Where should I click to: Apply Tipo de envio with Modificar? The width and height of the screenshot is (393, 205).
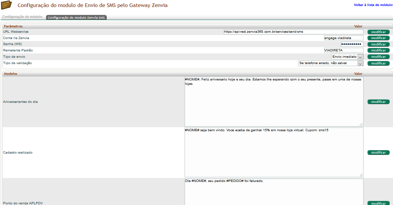[379, 57]
